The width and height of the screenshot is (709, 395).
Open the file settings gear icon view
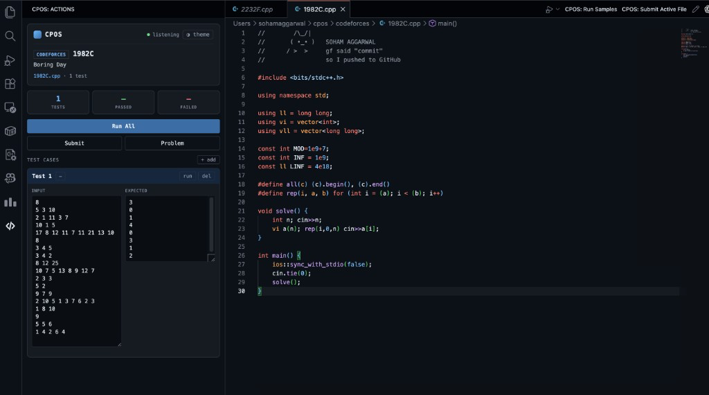pos(10,155)
